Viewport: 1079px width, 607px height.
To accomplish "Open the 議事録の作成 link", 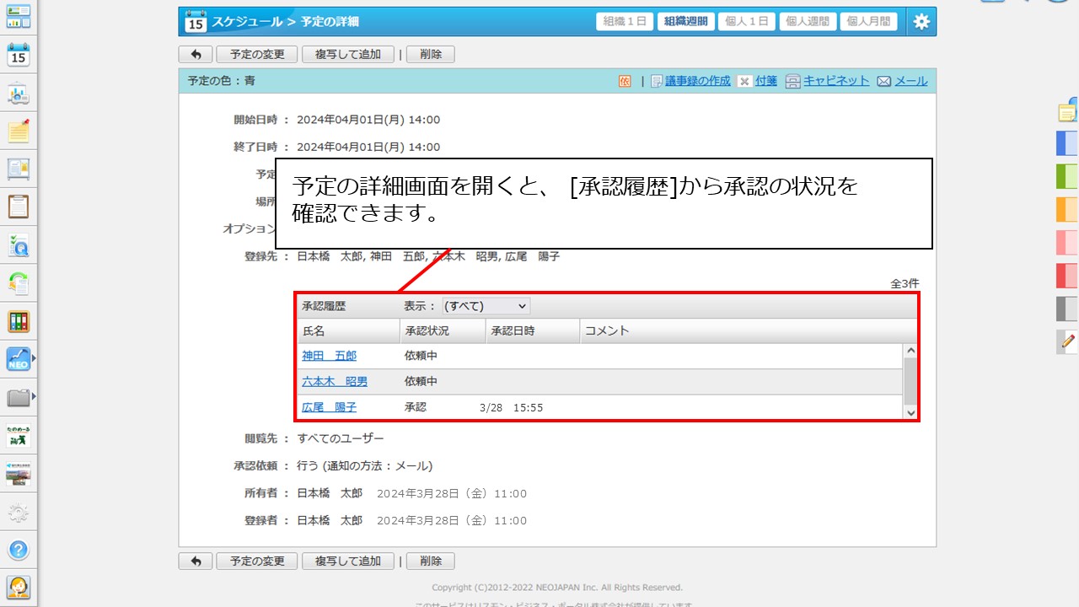I will [x=697, y=81].
